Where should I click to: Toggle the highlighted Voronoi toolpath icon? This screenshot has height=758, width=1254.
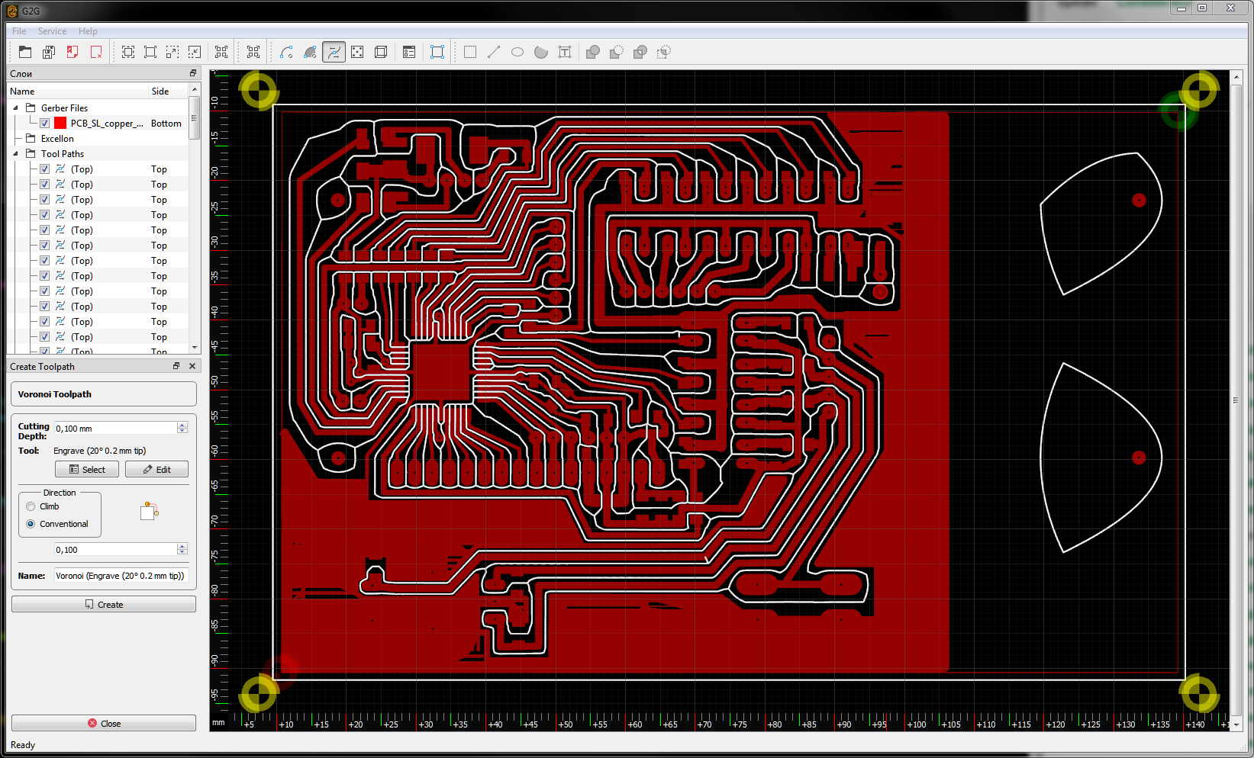[334, 52]
